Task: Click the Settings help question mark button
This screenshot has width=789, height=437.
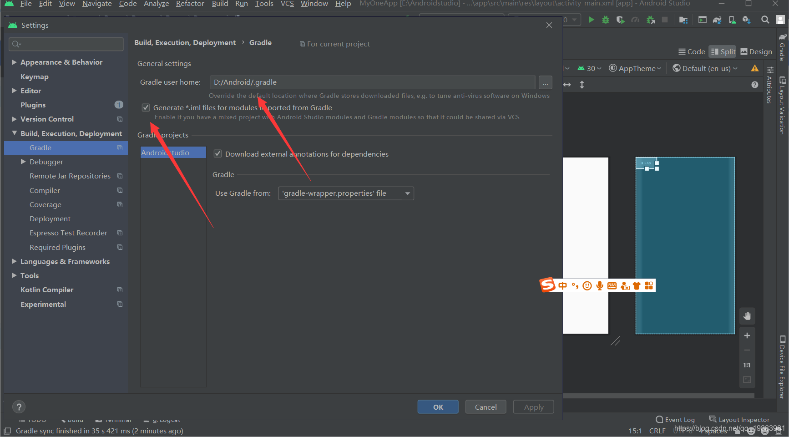Action: (19, 407)
